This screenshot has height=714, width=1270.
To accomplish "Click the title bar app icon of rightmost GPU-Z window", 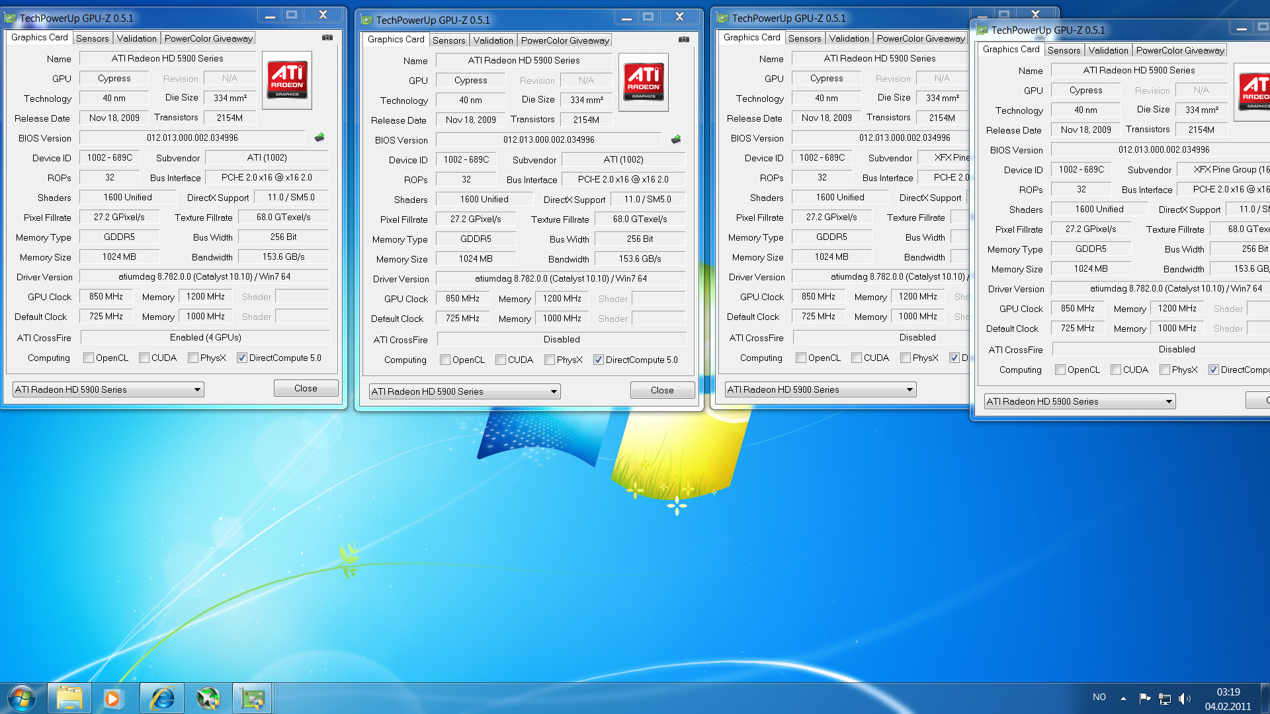I will [982, 30].
